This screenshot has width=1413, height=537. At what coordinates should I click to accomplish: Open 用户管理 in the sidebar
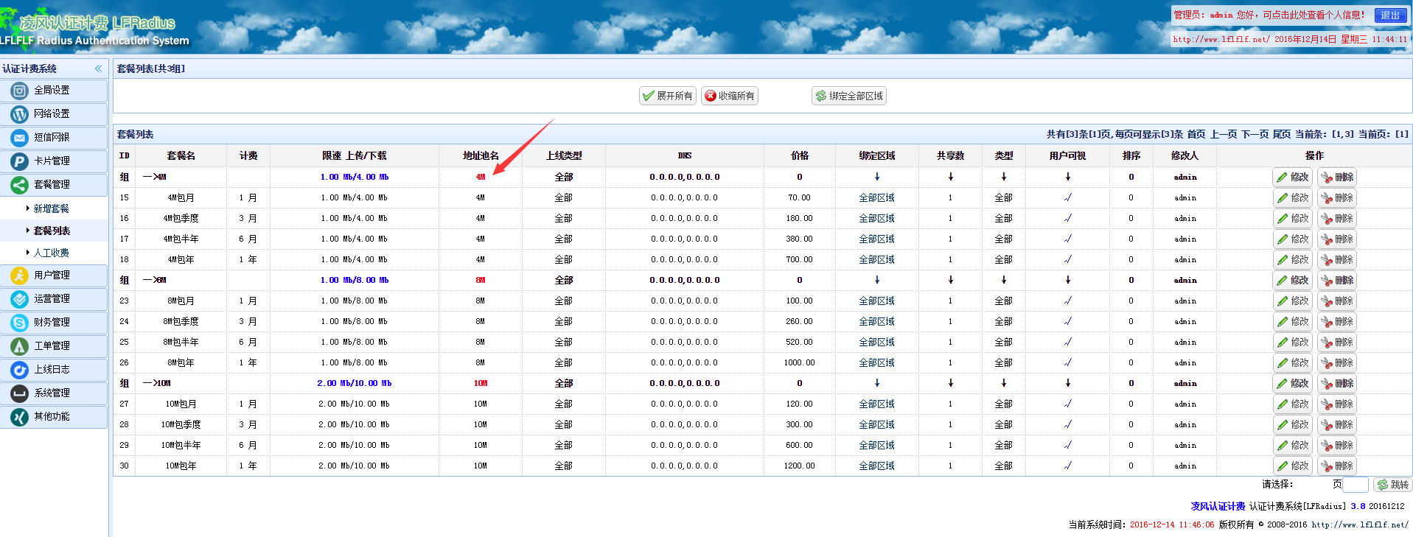tap(52, 275)
